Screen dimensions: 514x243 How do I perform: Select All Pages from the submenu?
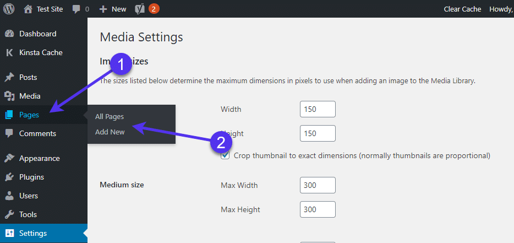[110, 116]
